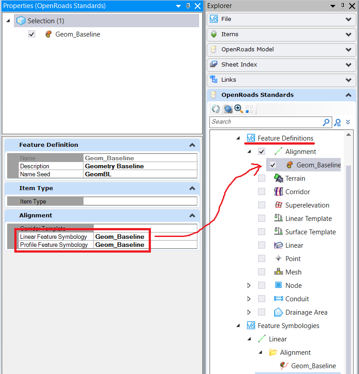Collapse the Feature Definition properties group
Viewport: 359px width, 374px height.
point(192,145)
